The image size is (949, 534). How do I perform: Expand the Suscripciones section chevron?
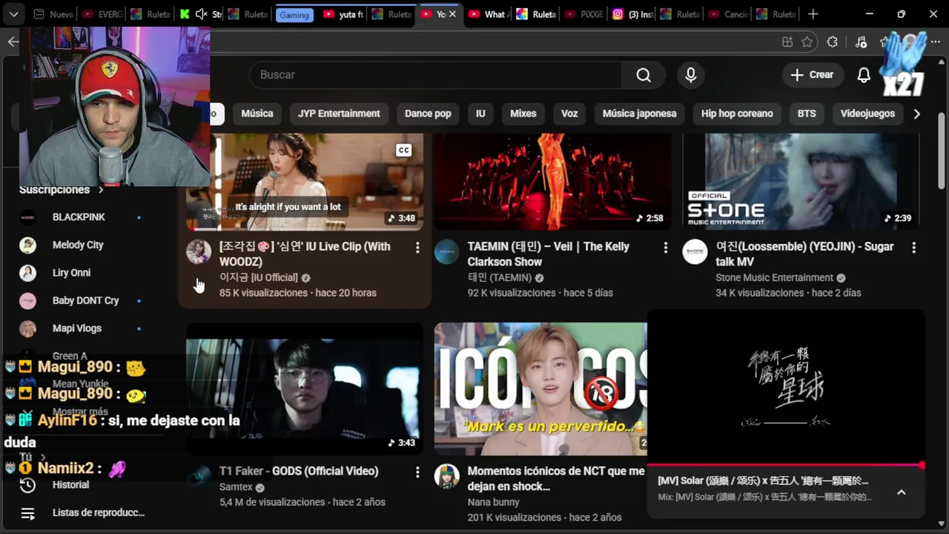point(101,190)
